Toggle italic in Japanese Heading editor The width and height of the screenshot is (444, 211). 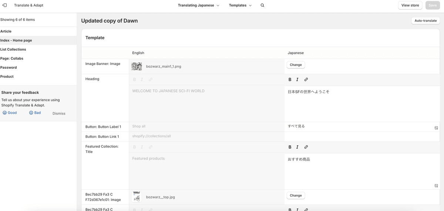coord(297,79)
